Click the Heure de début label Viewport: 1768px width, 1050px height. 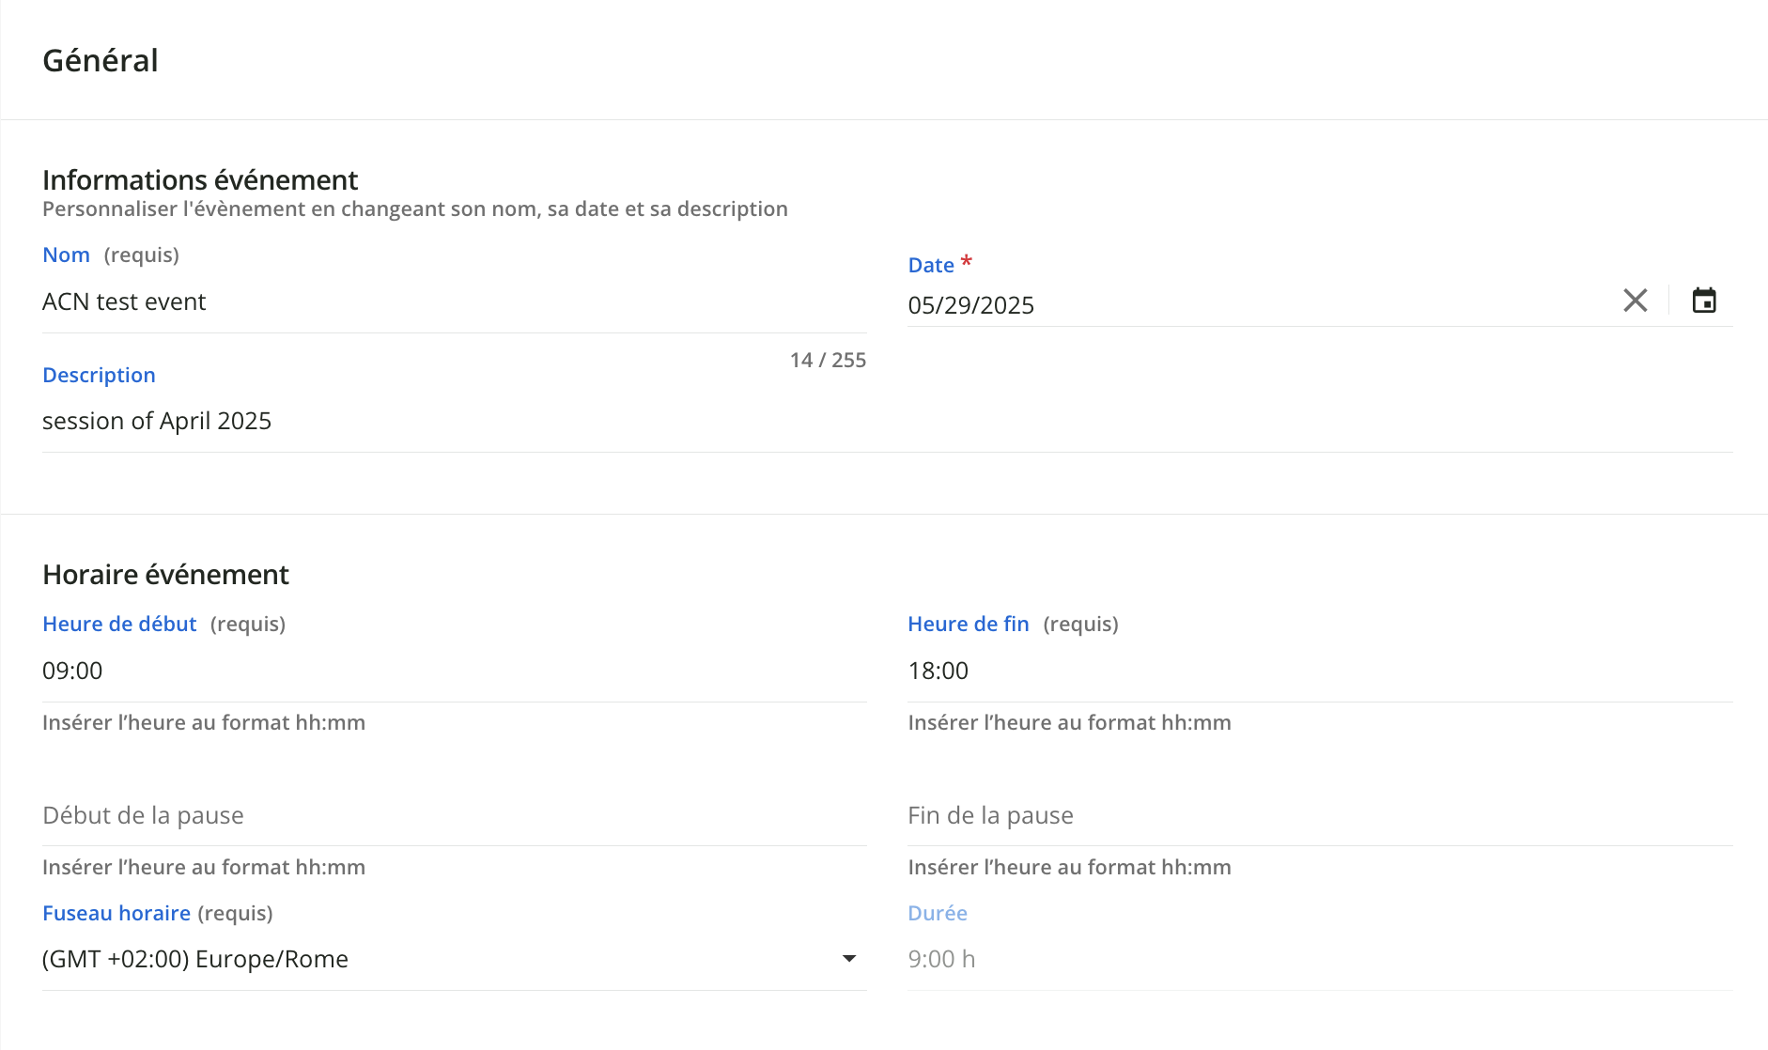[119, 625]
